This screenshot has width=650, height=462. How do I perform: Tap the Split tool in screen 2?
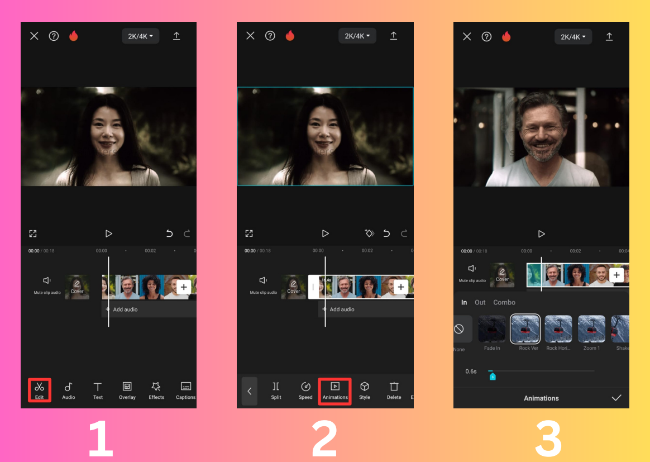276,390
